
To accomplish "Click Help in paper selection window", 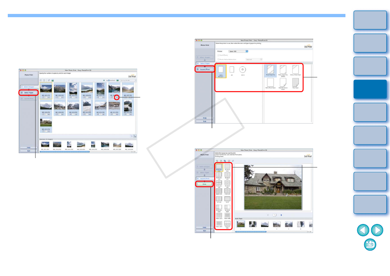I will click(x=205, y=118).
